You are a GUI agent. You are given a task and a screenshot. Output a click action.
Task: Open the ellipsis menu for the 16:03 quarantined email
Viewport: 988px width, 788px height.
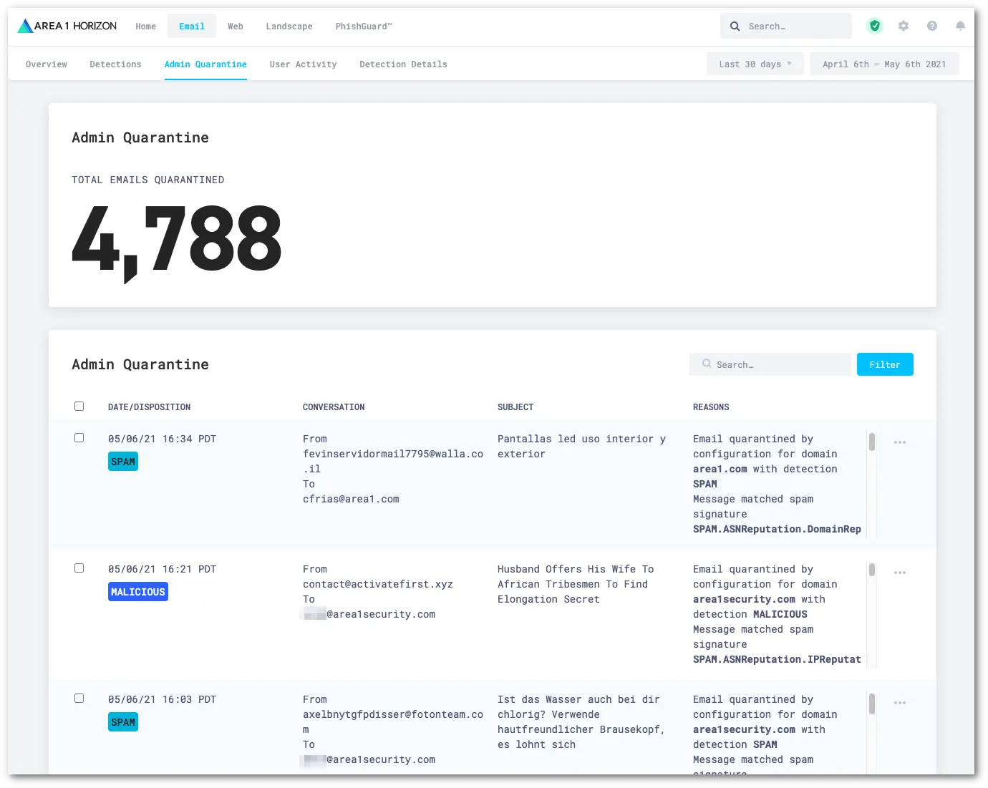[x=899, y=703]
